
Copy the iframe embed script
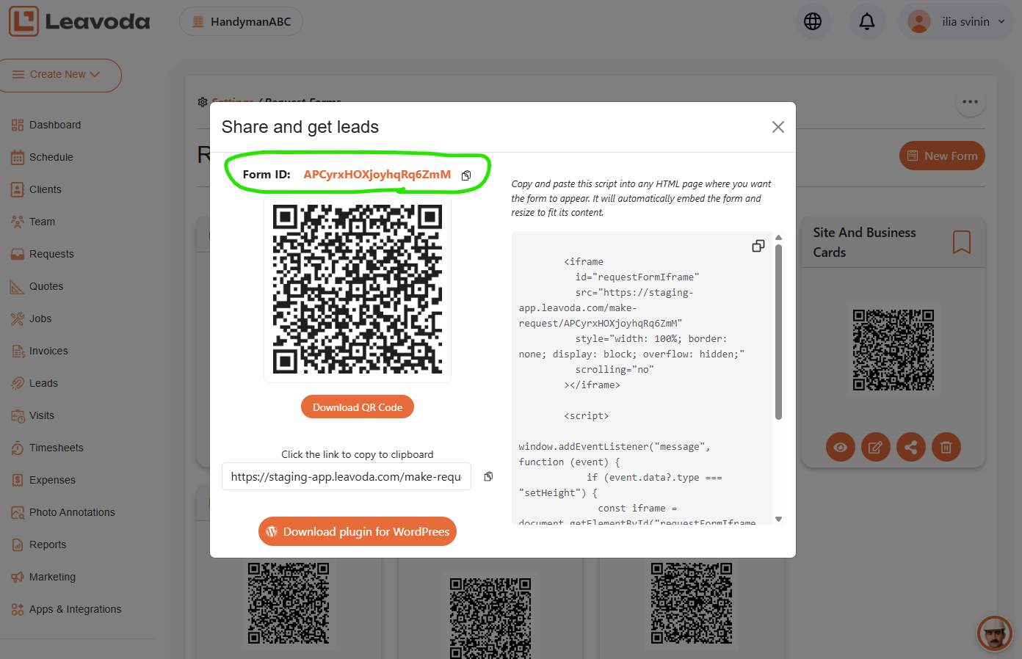tap(758, 246)
